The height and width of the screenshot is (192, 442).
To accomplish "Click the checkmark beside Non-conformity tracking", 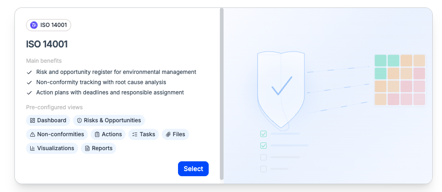I will pyautogui.click(x=29, y=82).
